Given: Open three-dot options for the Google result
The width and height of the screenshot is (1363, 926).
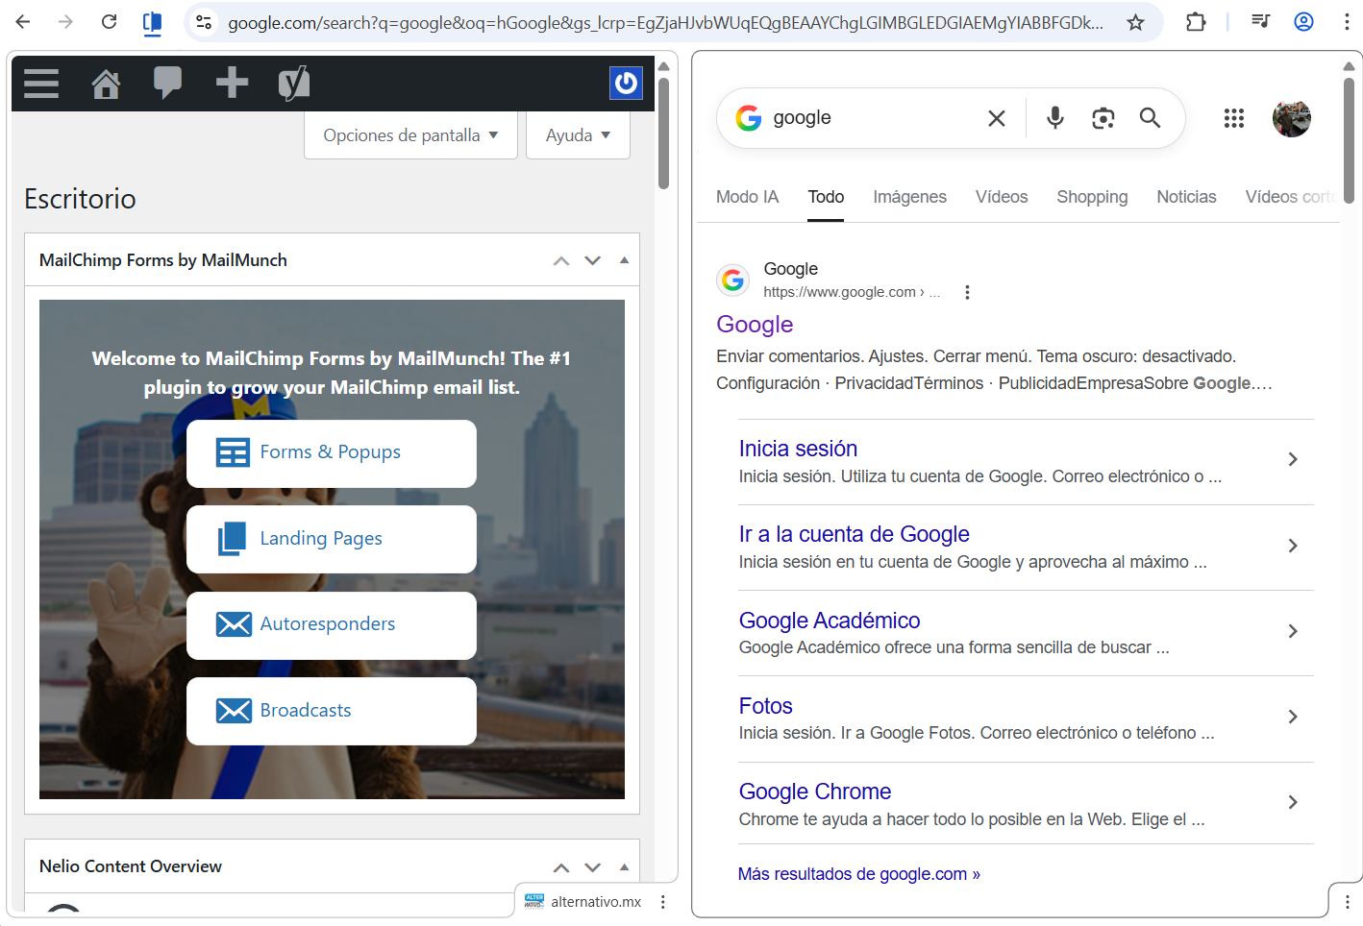Looking at the screenshot, I should [967, 292].
